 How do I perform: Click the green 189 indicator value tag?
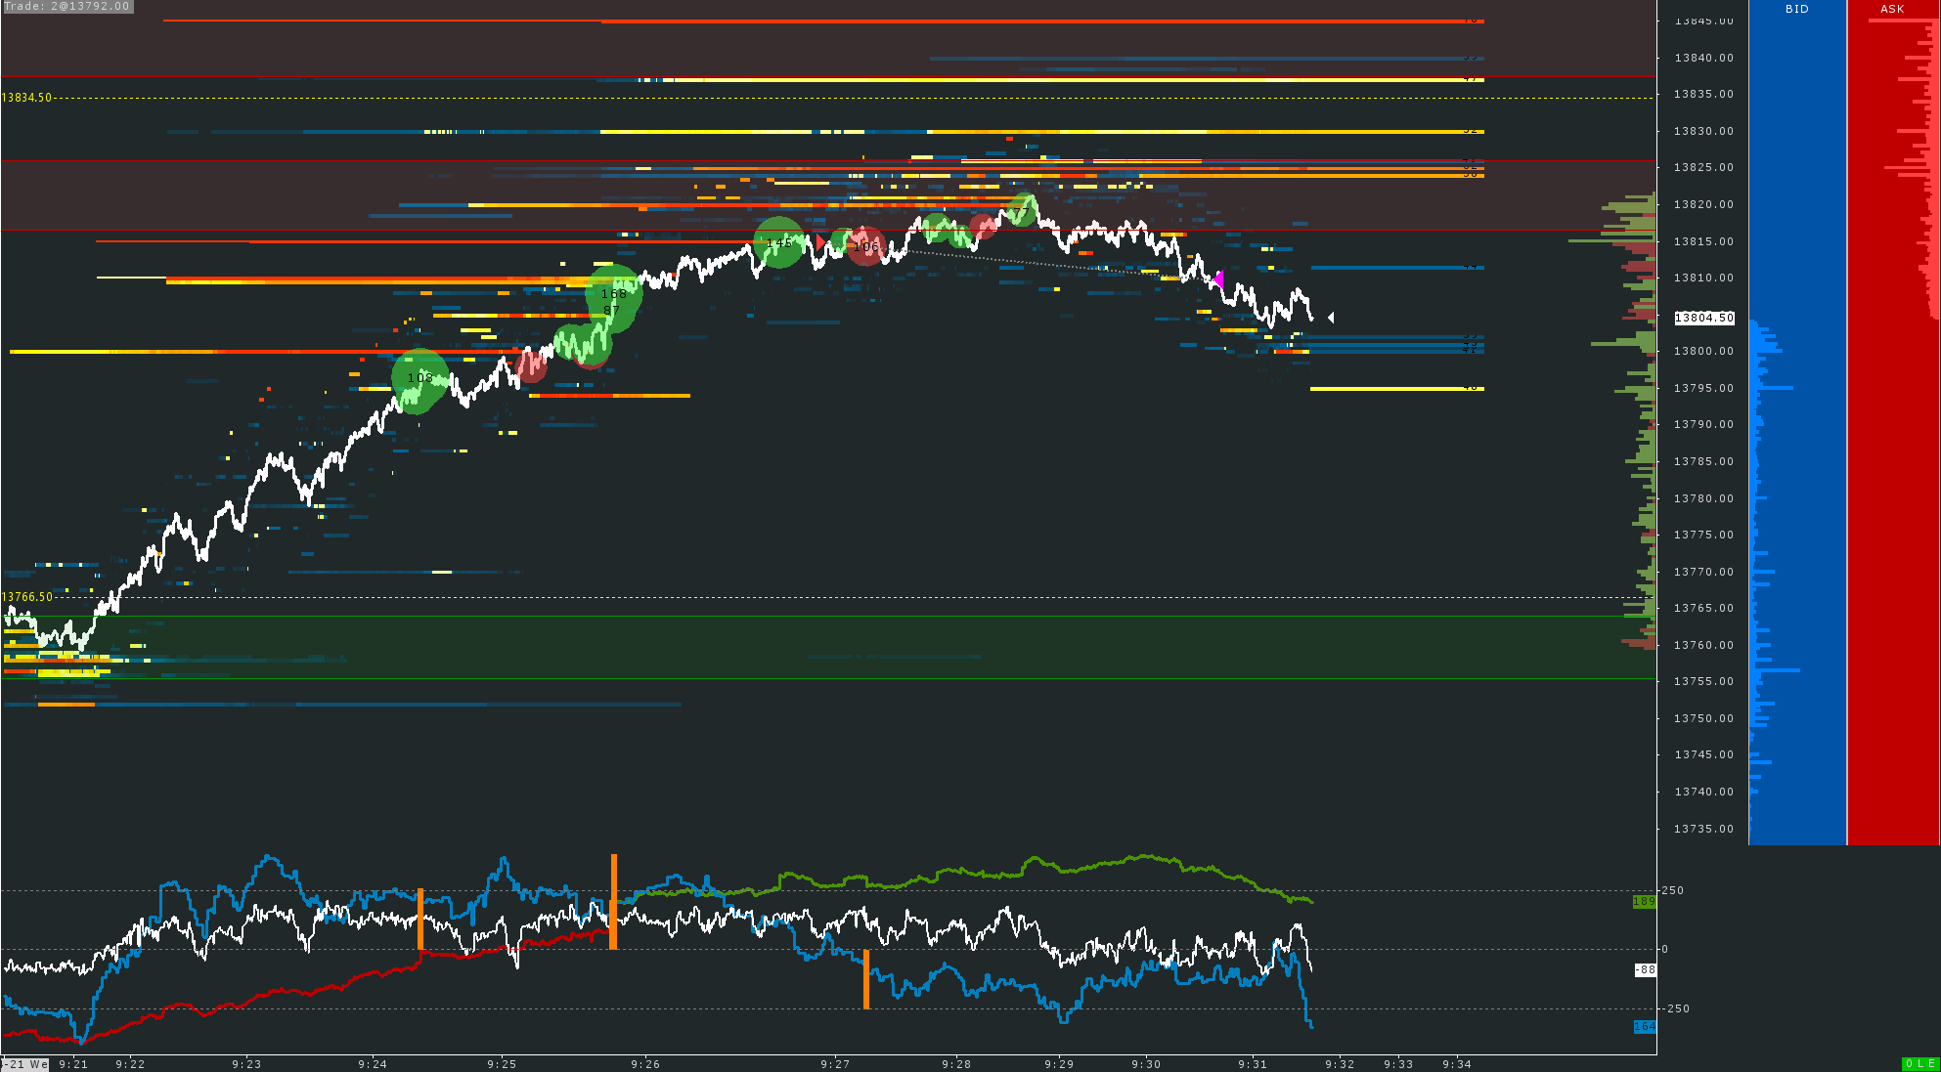pos(1644,901)
